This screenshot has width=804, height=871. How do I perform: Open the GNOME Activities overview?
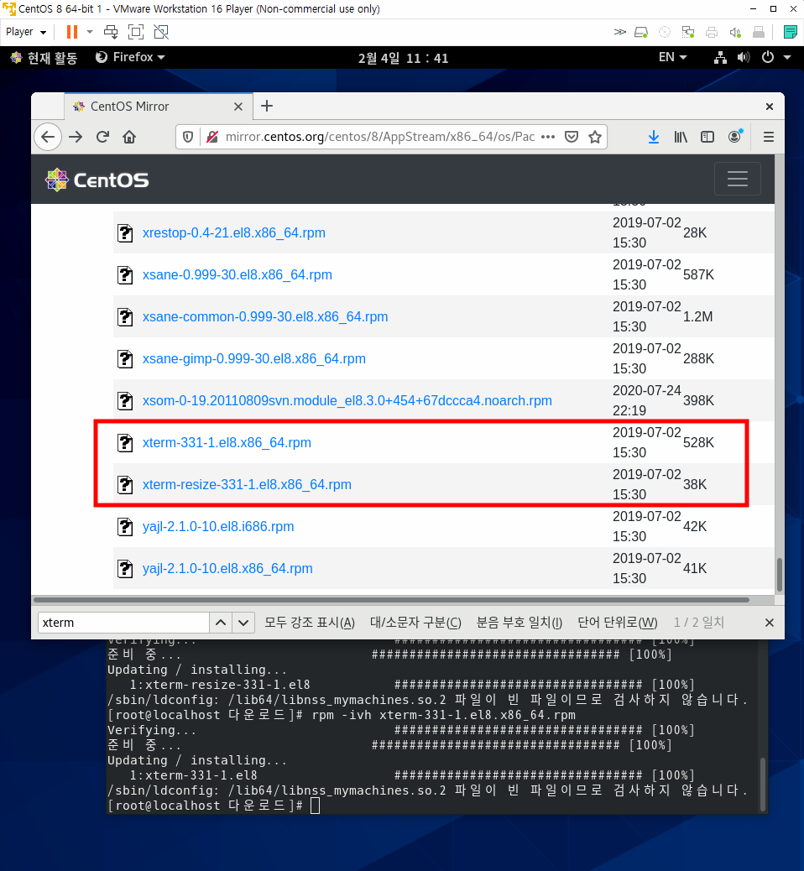(x=44, y=58)
